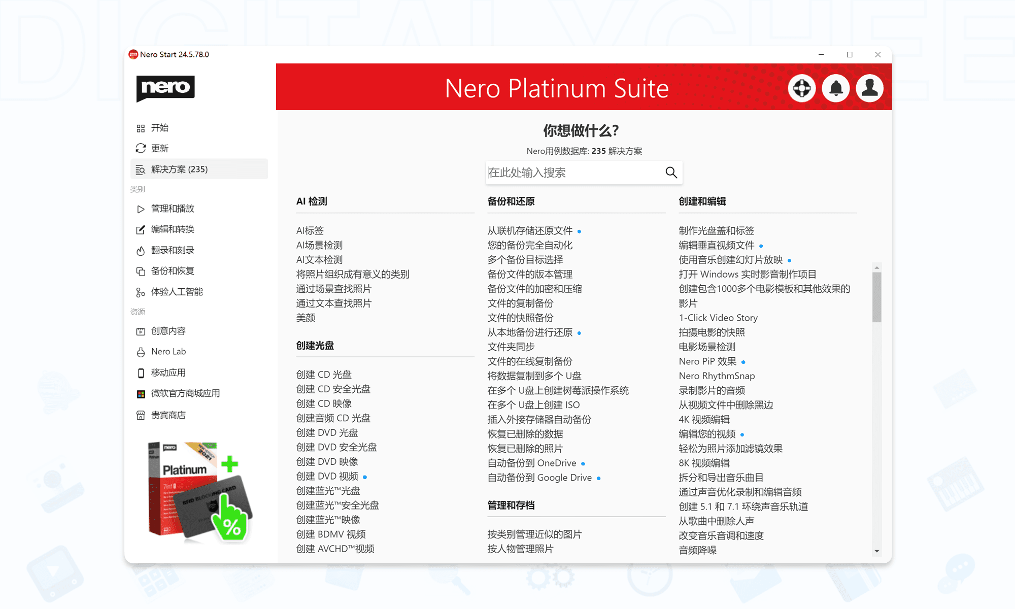Open the 管理和播放 category icon
This screenshot has height=609, width=1015.
click(141, 209)
